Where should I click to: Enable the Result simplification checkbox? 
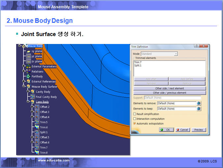pyautogui.click(x=135, y=114)
